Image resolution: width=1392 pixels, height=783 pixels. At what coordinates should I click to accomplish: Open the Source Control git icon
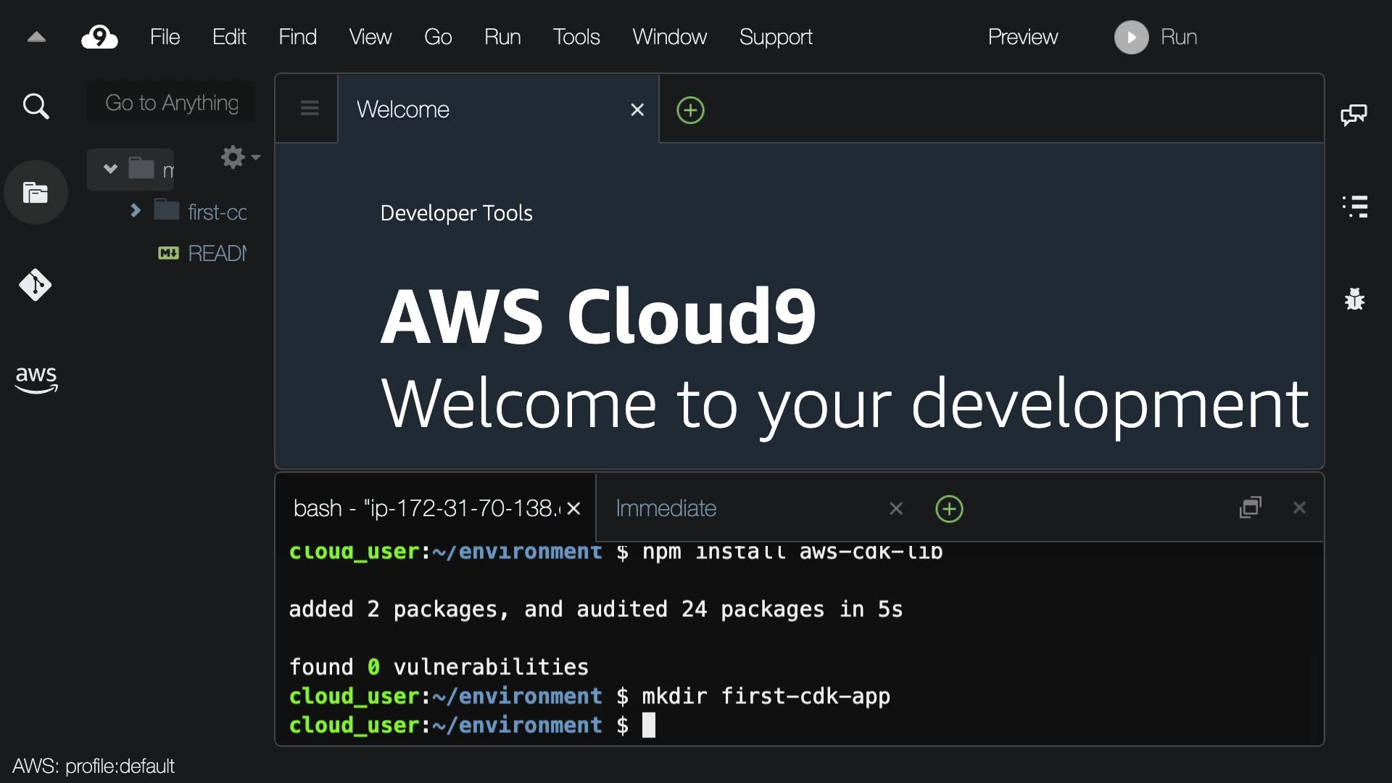click(36, 285)
